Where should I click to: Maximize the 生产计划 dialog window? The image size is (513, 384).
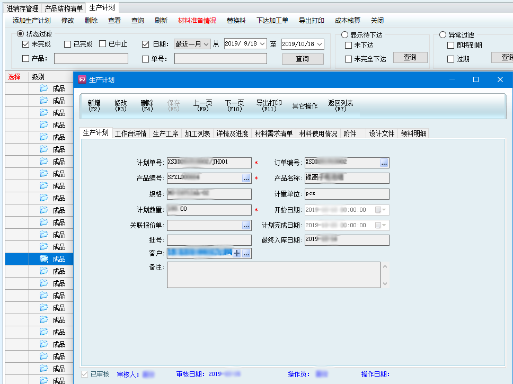[476, 79]
